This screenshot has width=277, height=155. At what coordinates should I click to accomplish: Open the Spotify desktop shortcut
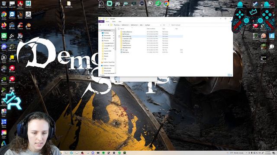tap(4, 37)
